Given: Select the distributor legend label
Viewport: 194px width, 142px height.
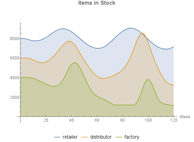Looking at the screenshot, I should tap(101, 137).
